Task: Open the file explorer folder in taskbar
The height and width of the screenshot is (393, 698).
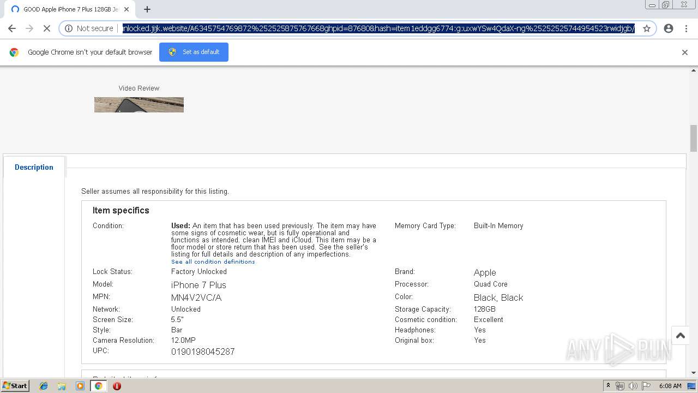Action: pos(62,386)
